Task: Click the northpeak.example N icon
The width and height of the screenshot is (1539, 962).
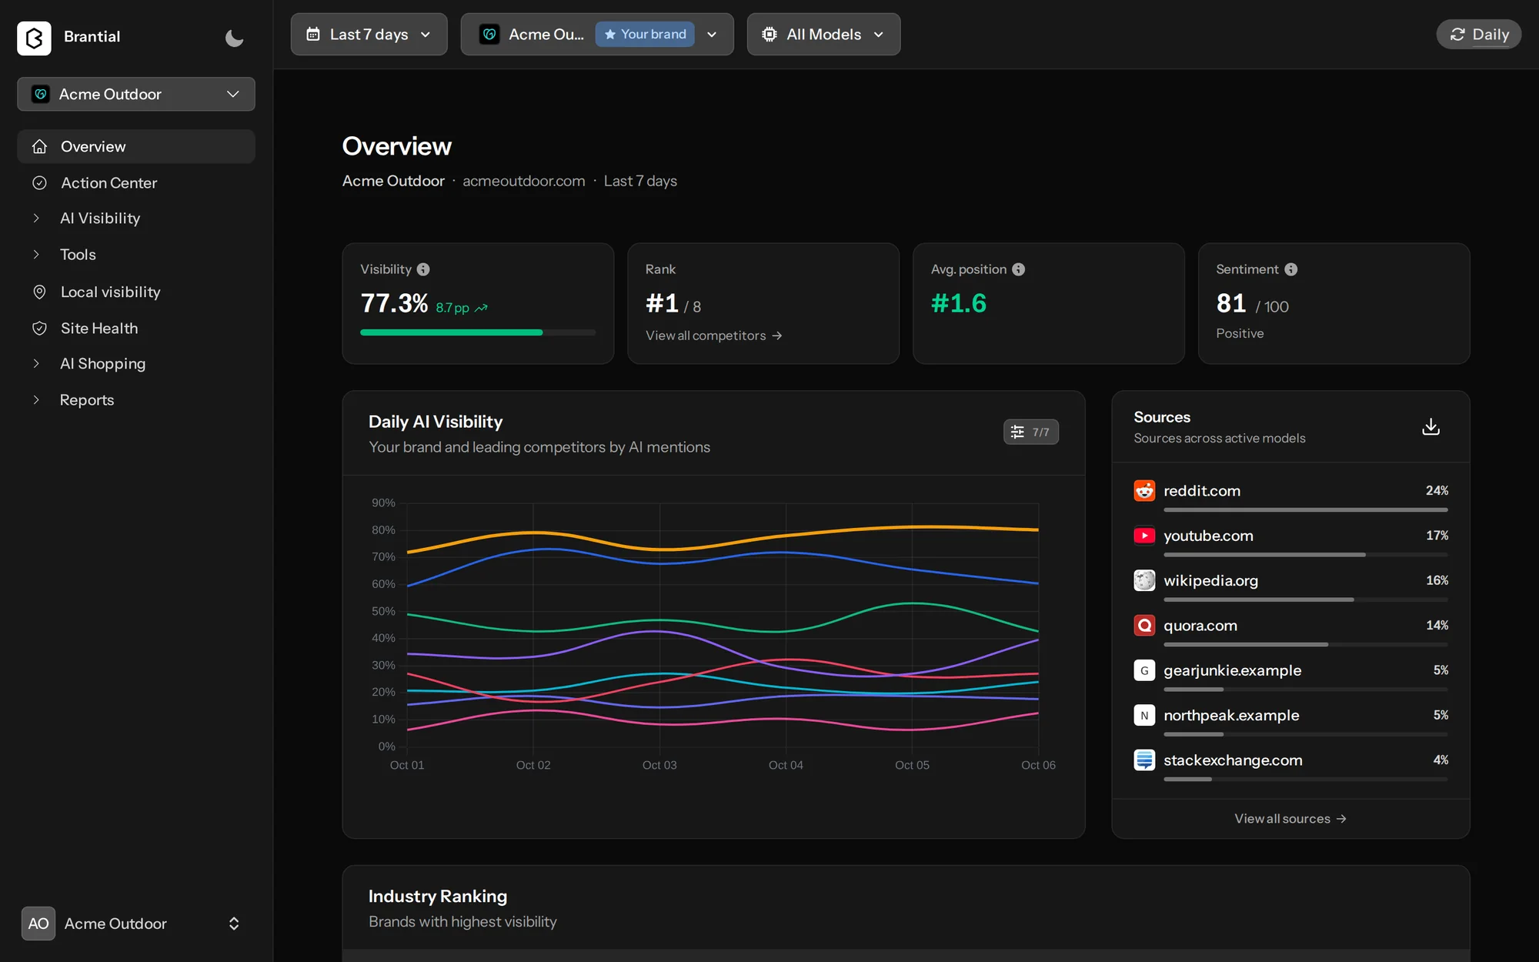Action: (x=1144, y=715)
